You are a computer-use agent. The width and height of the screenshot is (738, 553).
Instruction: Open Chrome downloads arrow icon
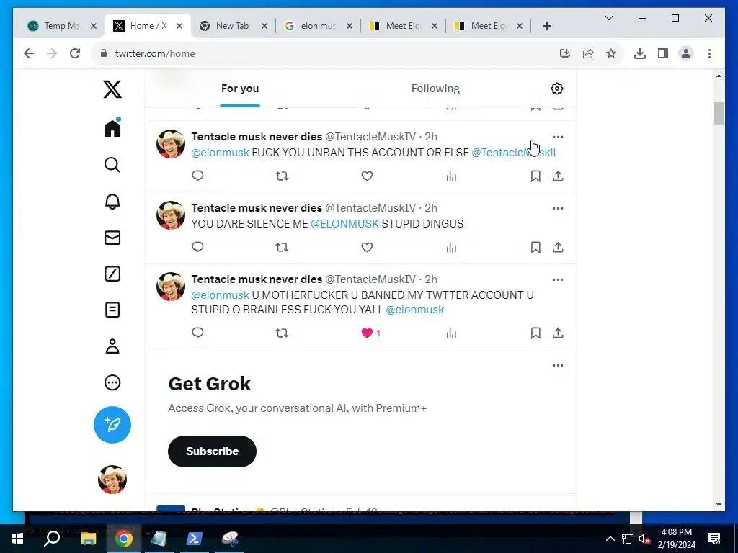(640, 53)
